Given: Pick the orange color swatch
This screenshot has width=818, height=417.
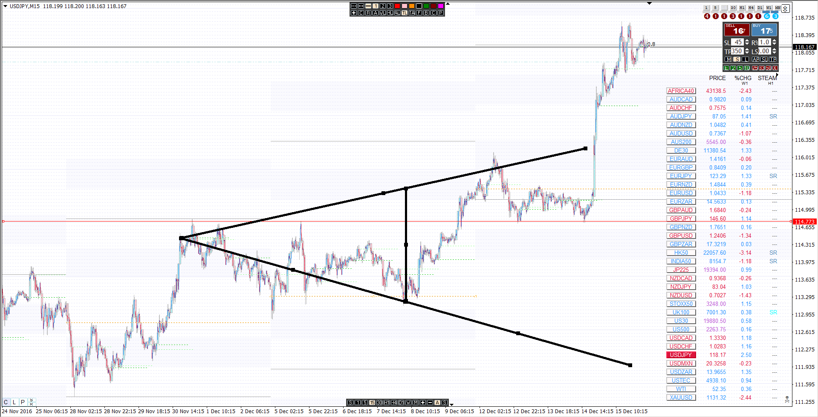Looking at the screenshot, I should [x=412, y=6].
